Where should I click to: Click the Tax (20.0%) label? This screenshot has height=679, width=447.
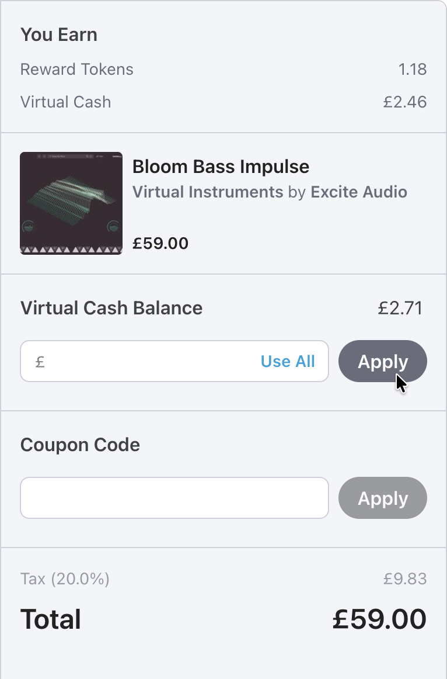coord(65,579)
